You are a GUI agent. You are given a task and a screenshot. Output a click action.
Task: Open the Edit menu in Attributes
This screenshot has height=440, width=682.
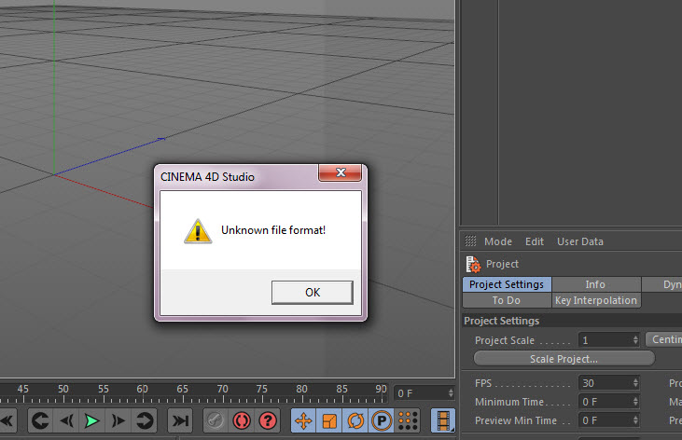(534, 241)
